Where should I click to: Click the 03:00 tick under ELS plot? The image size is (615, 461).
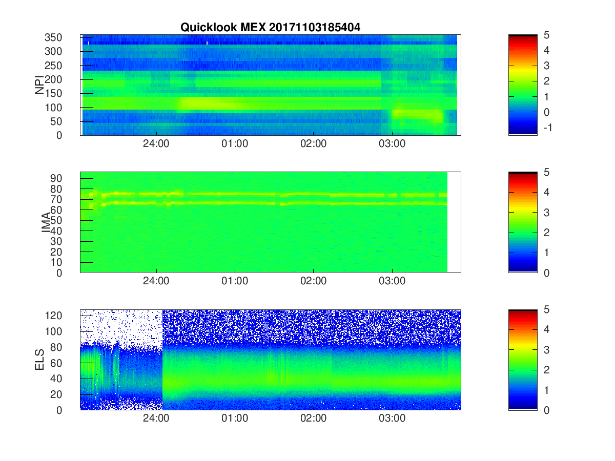click(392, 418)
